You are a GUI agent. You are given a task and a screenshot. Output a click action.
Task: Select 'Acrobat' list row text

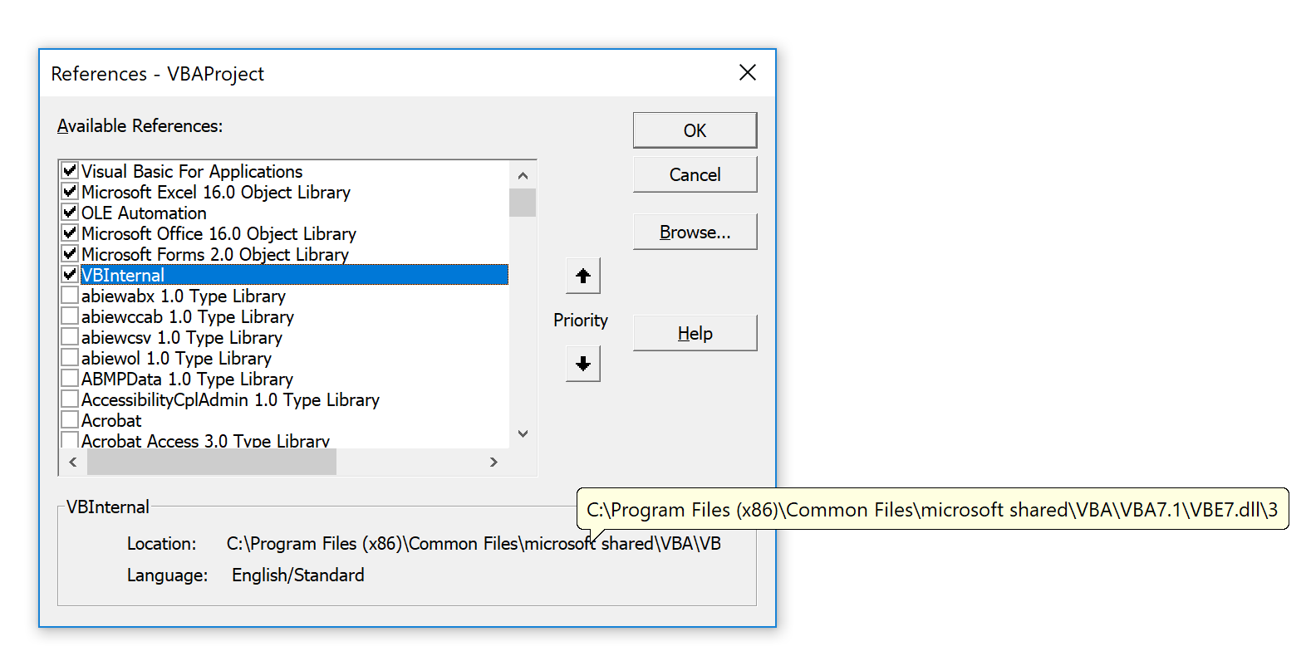111,420
